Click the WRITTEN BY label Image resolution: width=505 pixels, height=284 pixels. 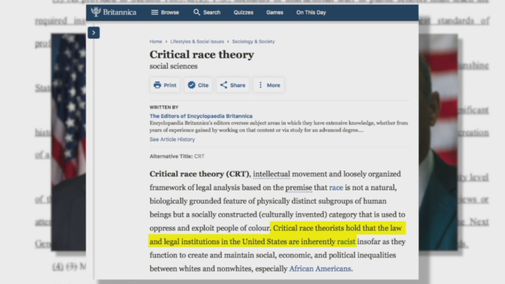click(x=164, y=107)
